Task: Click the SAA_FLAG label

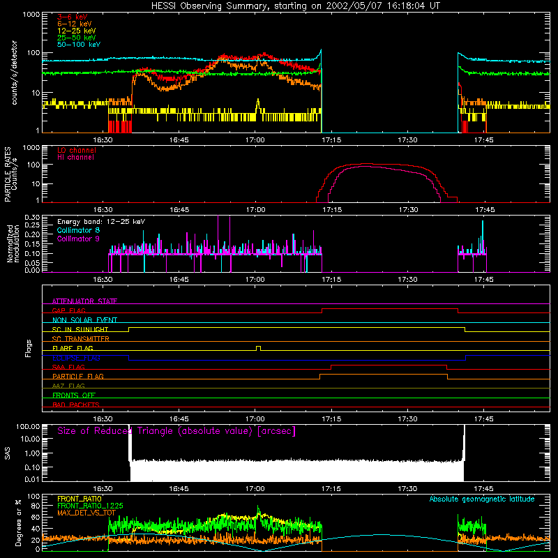Action: pyautogui.click(x=68, y=367)
